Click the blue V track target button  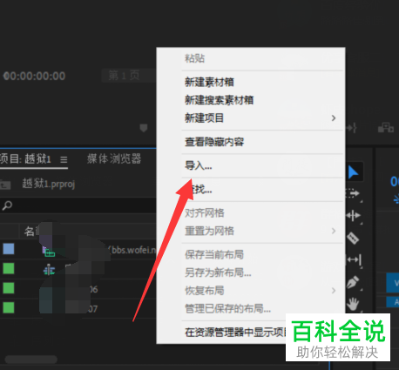click(393, 282)
